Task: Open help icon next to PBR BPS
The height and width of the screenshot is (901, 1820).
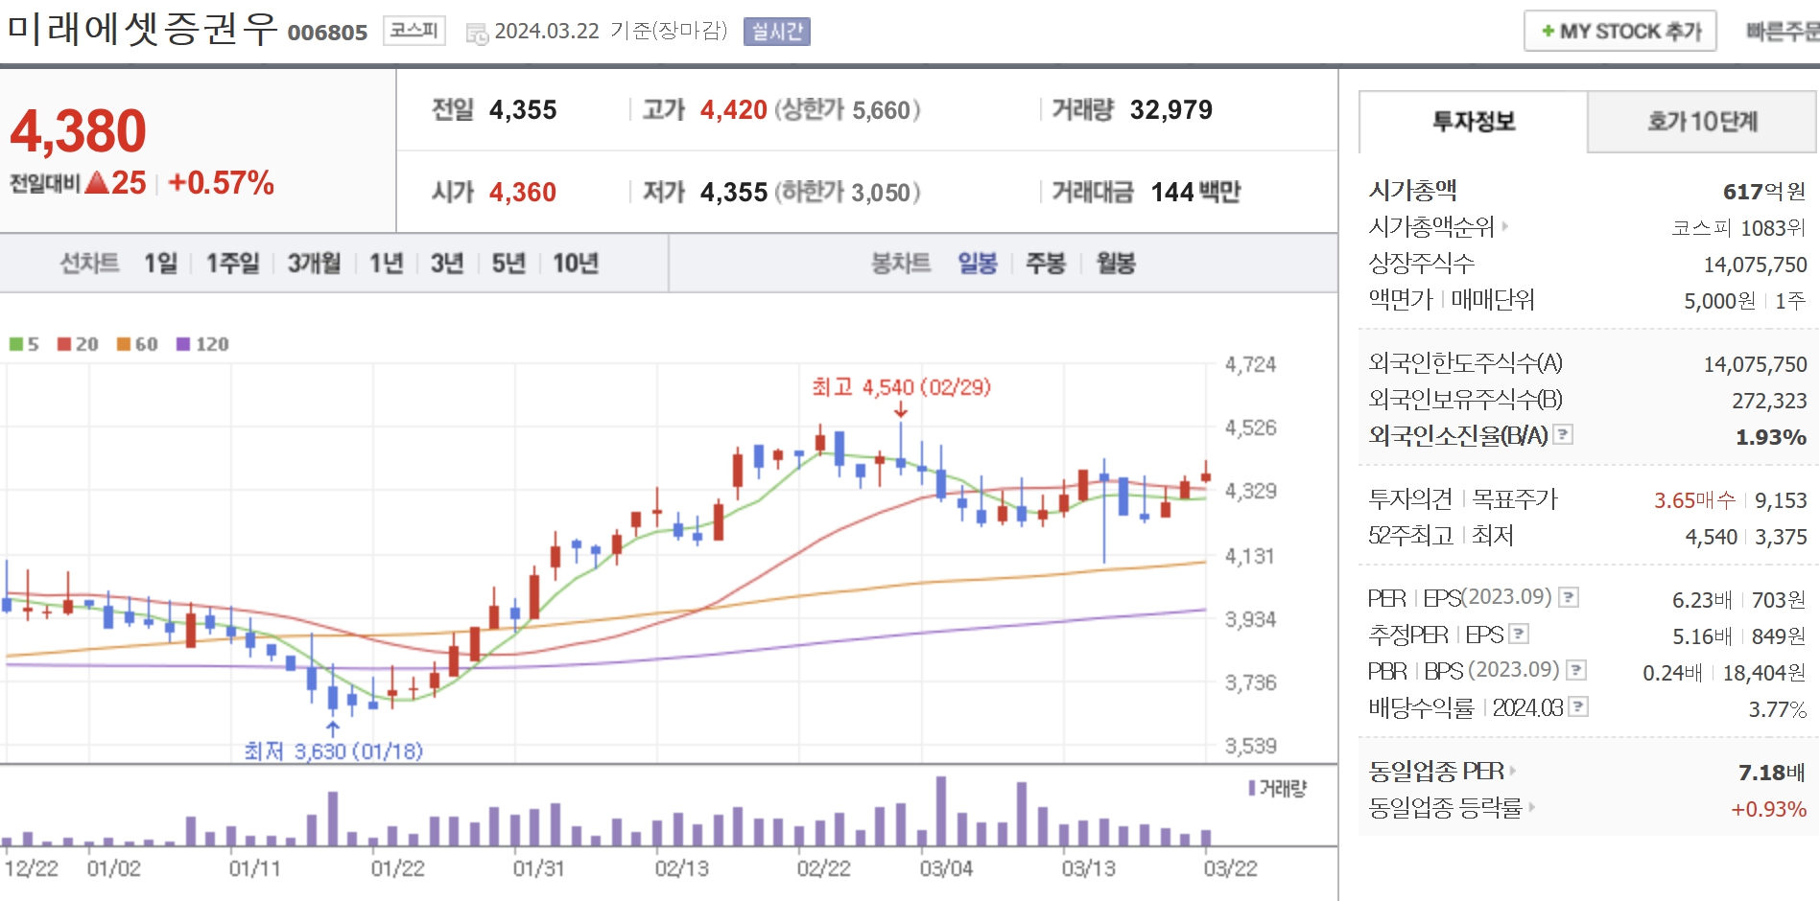Action: 1576,670
